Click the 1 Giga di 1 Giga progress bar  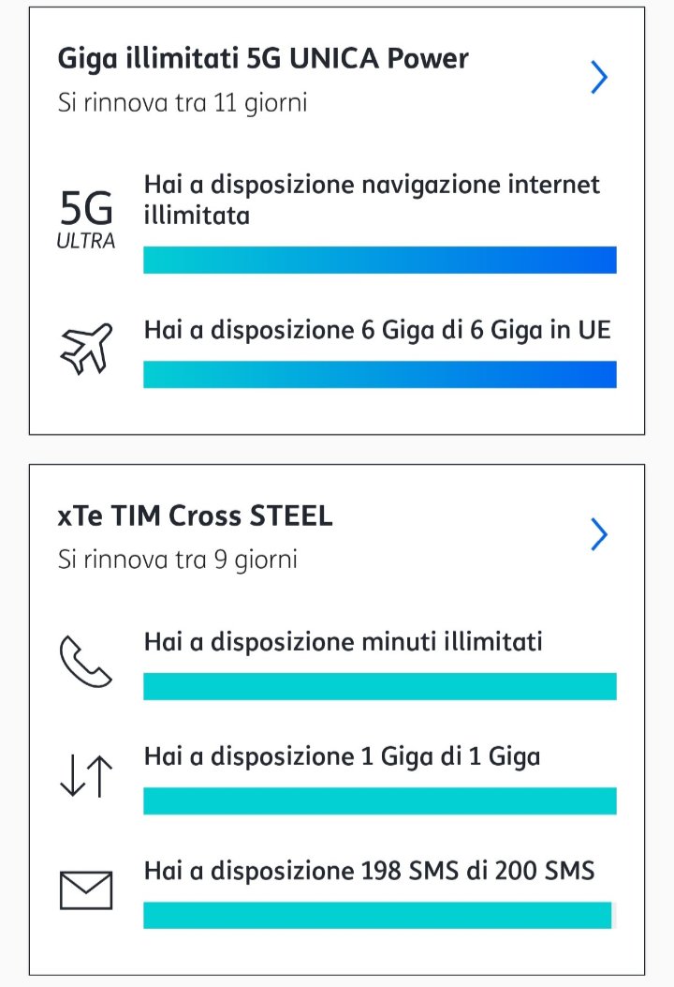click(379, 800)
